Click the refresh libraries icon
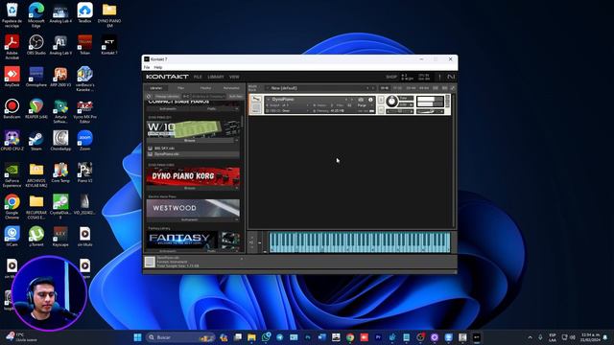Viewport: 614px width, 345px height. pos(149,96)
